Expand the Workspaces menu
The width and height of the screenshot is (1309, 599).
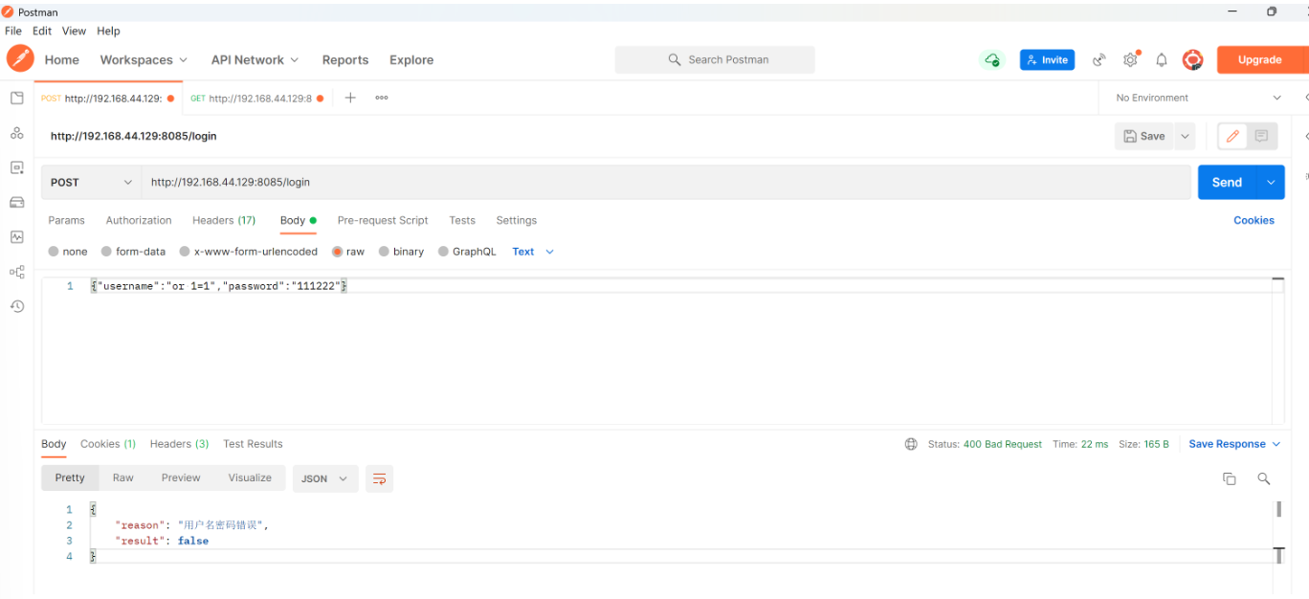pos(144,59)
